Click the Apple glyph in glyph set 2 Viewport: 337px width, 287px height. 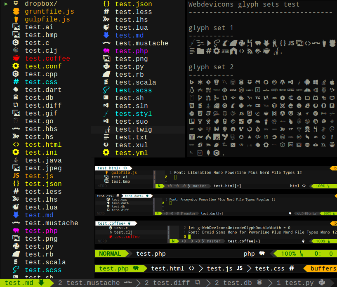pyautogui.click(x=332, y=82)
